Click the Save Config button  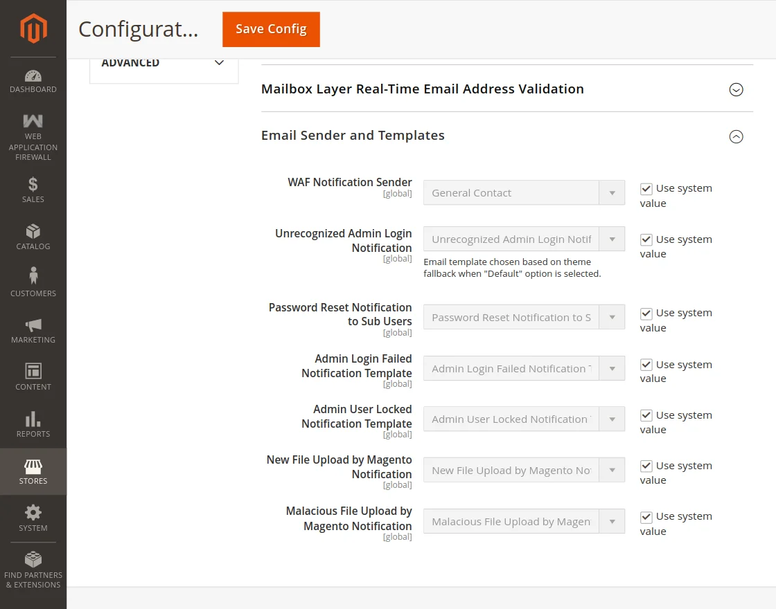(271, 29)
